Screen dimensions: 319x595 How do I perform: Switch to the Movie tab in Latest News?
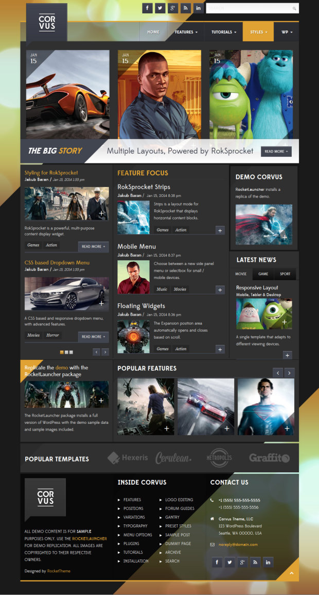241,274
